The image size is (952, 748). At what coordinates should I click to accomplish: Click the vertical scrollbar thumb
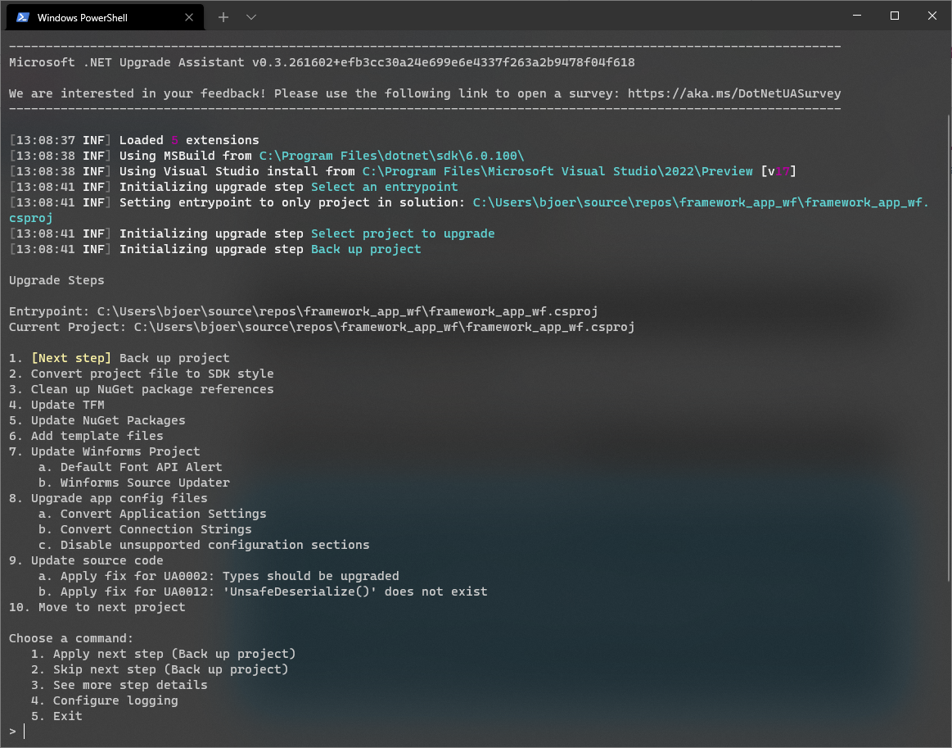(949, 347)
